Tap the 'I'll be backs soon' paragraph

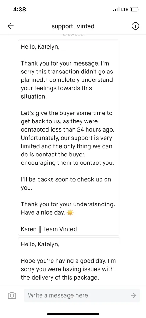(x=66, y=184)
